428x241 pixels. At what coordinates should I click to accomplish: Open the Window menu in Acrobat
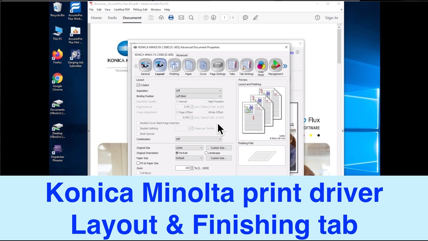[156, 10]
